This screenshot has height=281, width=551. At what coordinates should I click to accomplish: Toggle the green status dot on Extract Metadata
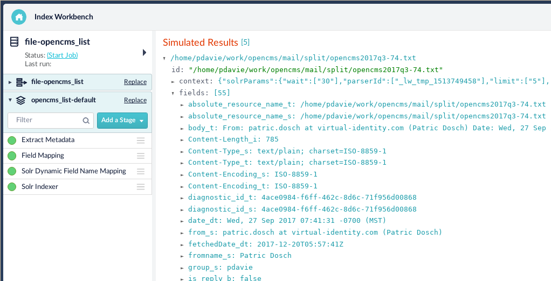pos(12,140)
